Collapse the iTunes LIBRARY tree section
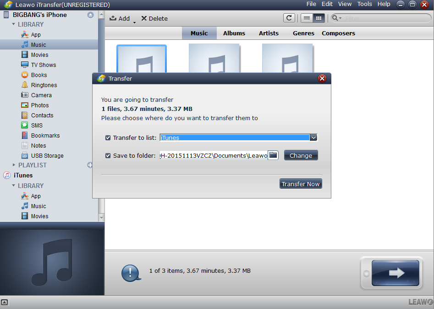 click(x=14, y=186)
